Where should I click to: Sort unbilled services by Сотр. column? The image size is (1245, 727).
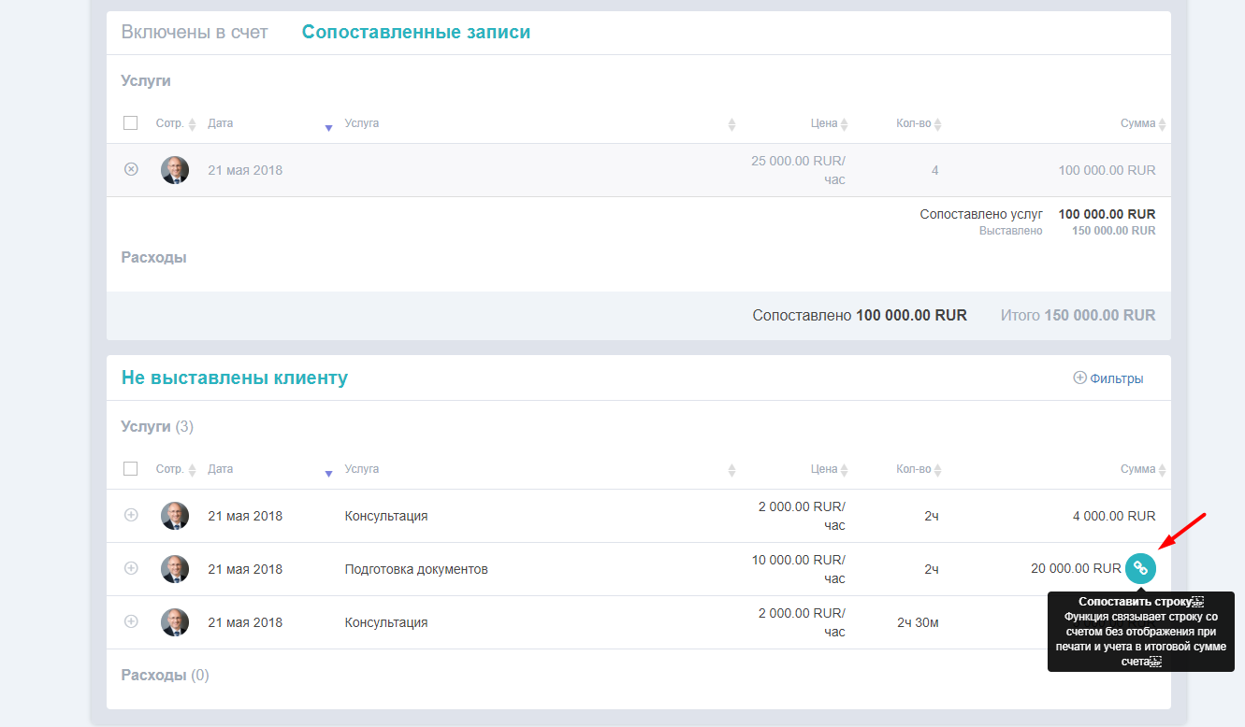click(176, 469)
